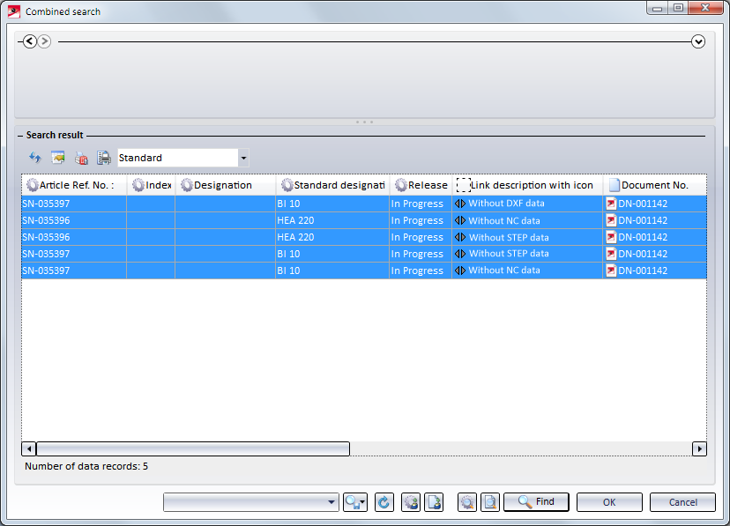Click document icon in HEA 220 Without STEP data row
This screenshot has width=730, height=526.
pyautogui.click(x=611, y=237)
